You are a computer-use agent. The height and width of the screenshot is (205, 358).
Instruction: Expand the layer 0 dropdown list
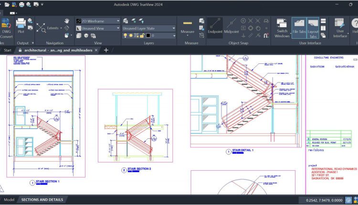point(174,36)
